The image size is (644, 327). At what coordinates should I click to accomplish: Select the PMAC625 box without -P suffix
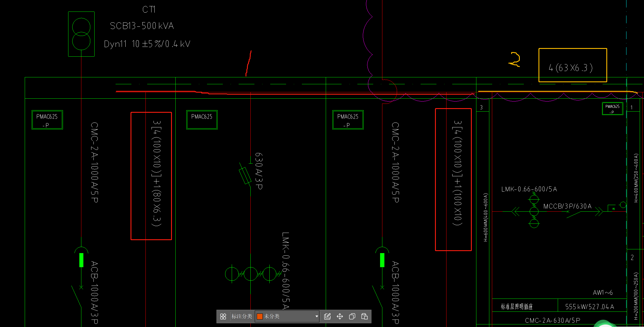pyautogui.click(x=202, y=120)
